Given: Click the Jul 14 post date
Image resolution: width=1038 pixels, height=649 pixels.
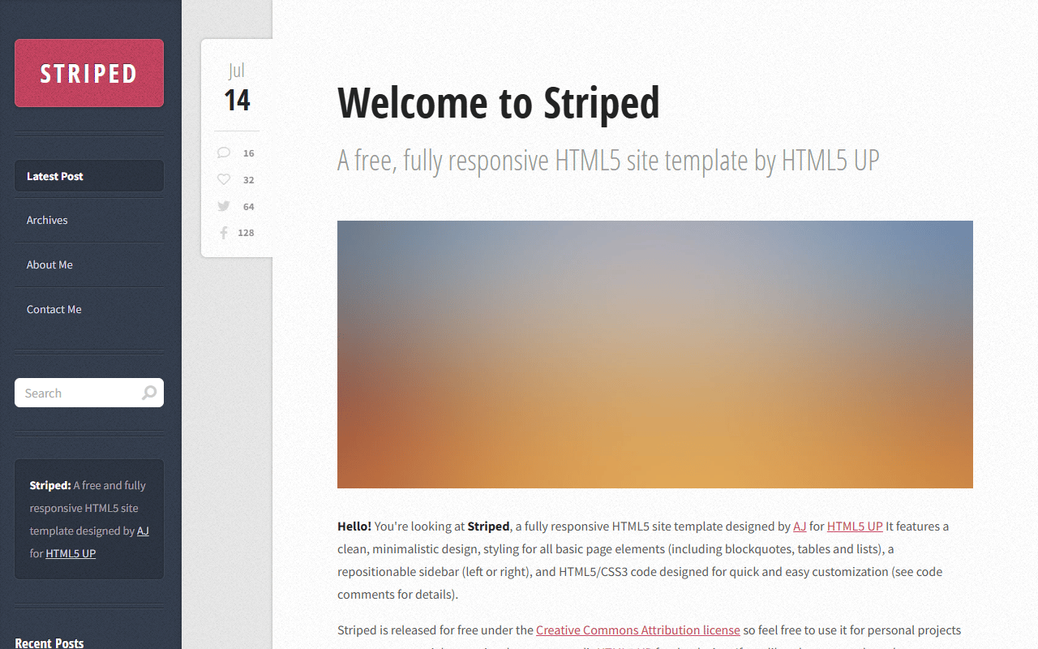Looking at the screenshot, I should tap(237, 88).
